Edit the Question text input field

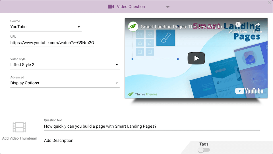click(152, 126)
